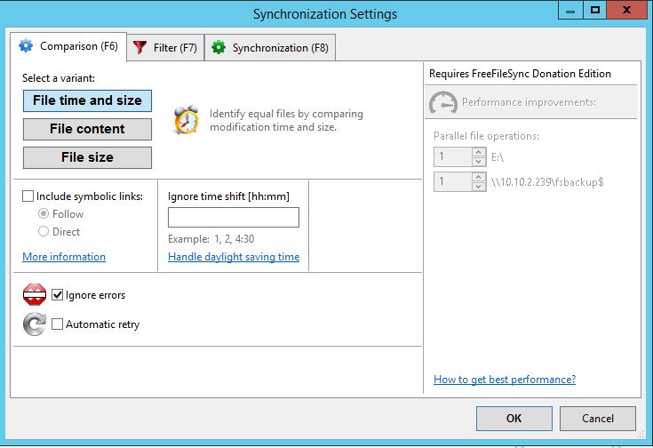Screen dimensions: 653x448
Task: Enable the Automatic retry checkbox
Action: tap(57, 324)
